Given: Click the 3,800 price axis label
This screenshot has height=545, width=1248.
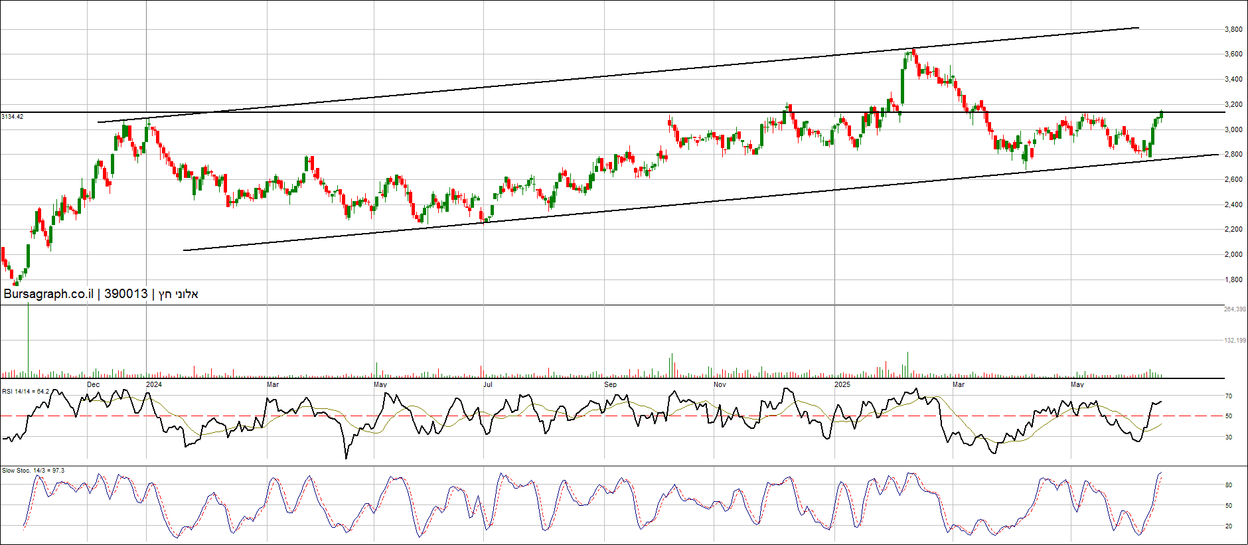Looking at the screenshot, I should pyautogui.click(x=1233, y=29).
